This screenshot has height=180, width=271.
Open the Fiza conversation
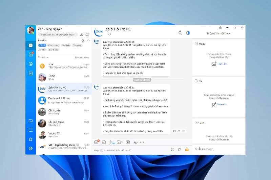(64, 66)
